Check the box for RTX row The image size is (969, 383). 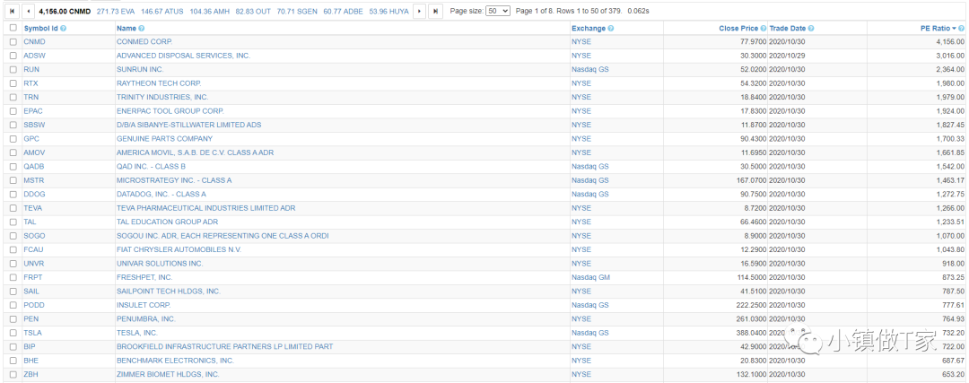pyautogui.click(x=13, y=83)
